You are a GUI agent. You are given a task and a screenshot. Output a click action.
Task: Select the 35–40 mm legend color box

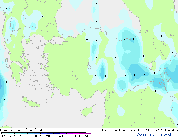pos(70,133)
